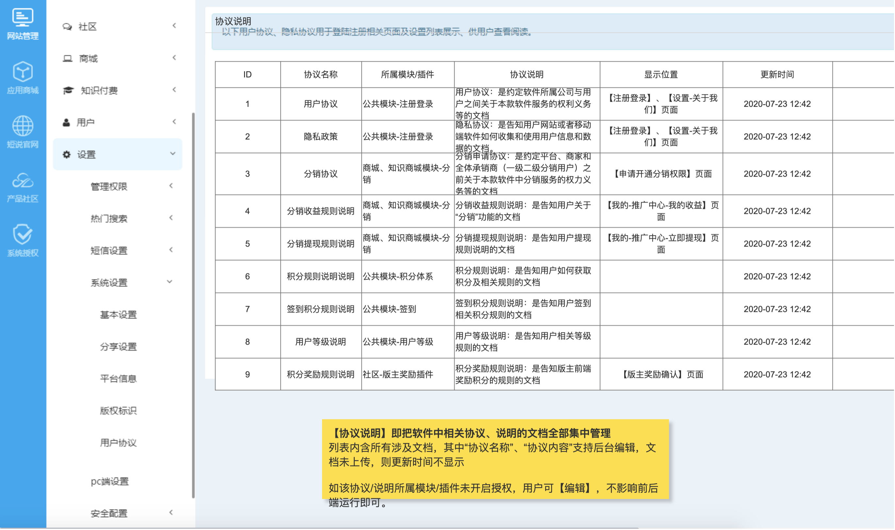Click the 协议说明 panel title
This screenshot has width=895, height=530.
233,22
